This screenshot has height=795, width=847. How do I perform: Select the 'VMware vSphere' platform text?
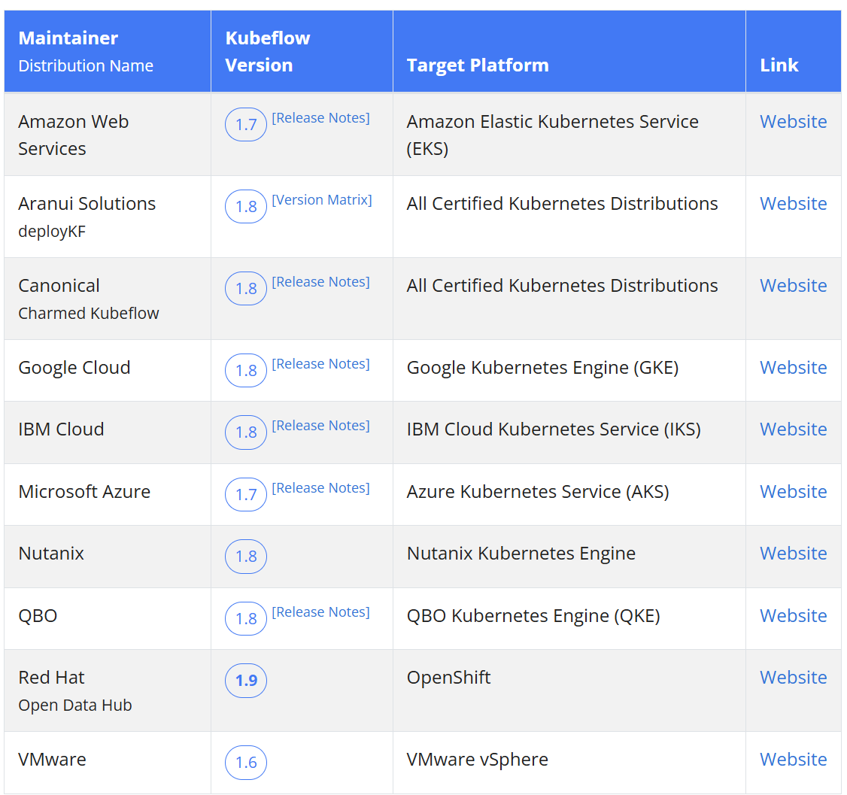tap(477, 760)
